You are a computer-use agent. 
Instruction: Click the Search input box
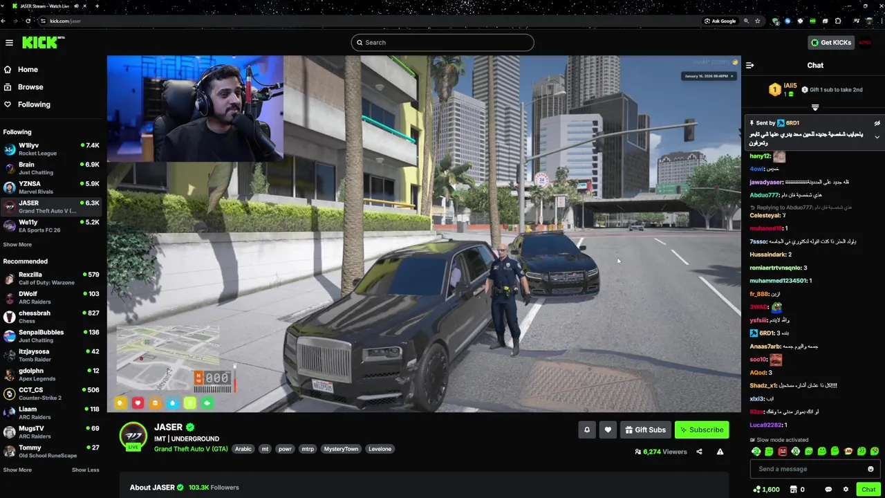coord(442,42)
